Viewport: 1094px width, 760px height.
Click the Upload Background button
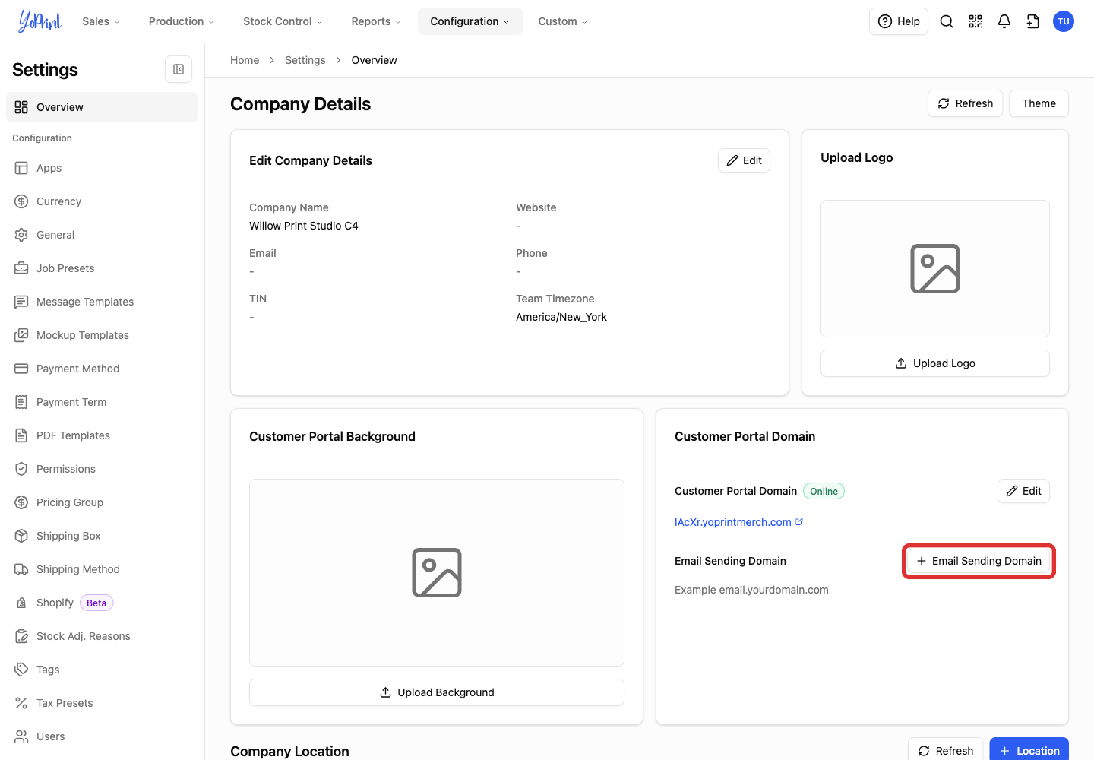point(437,692)
